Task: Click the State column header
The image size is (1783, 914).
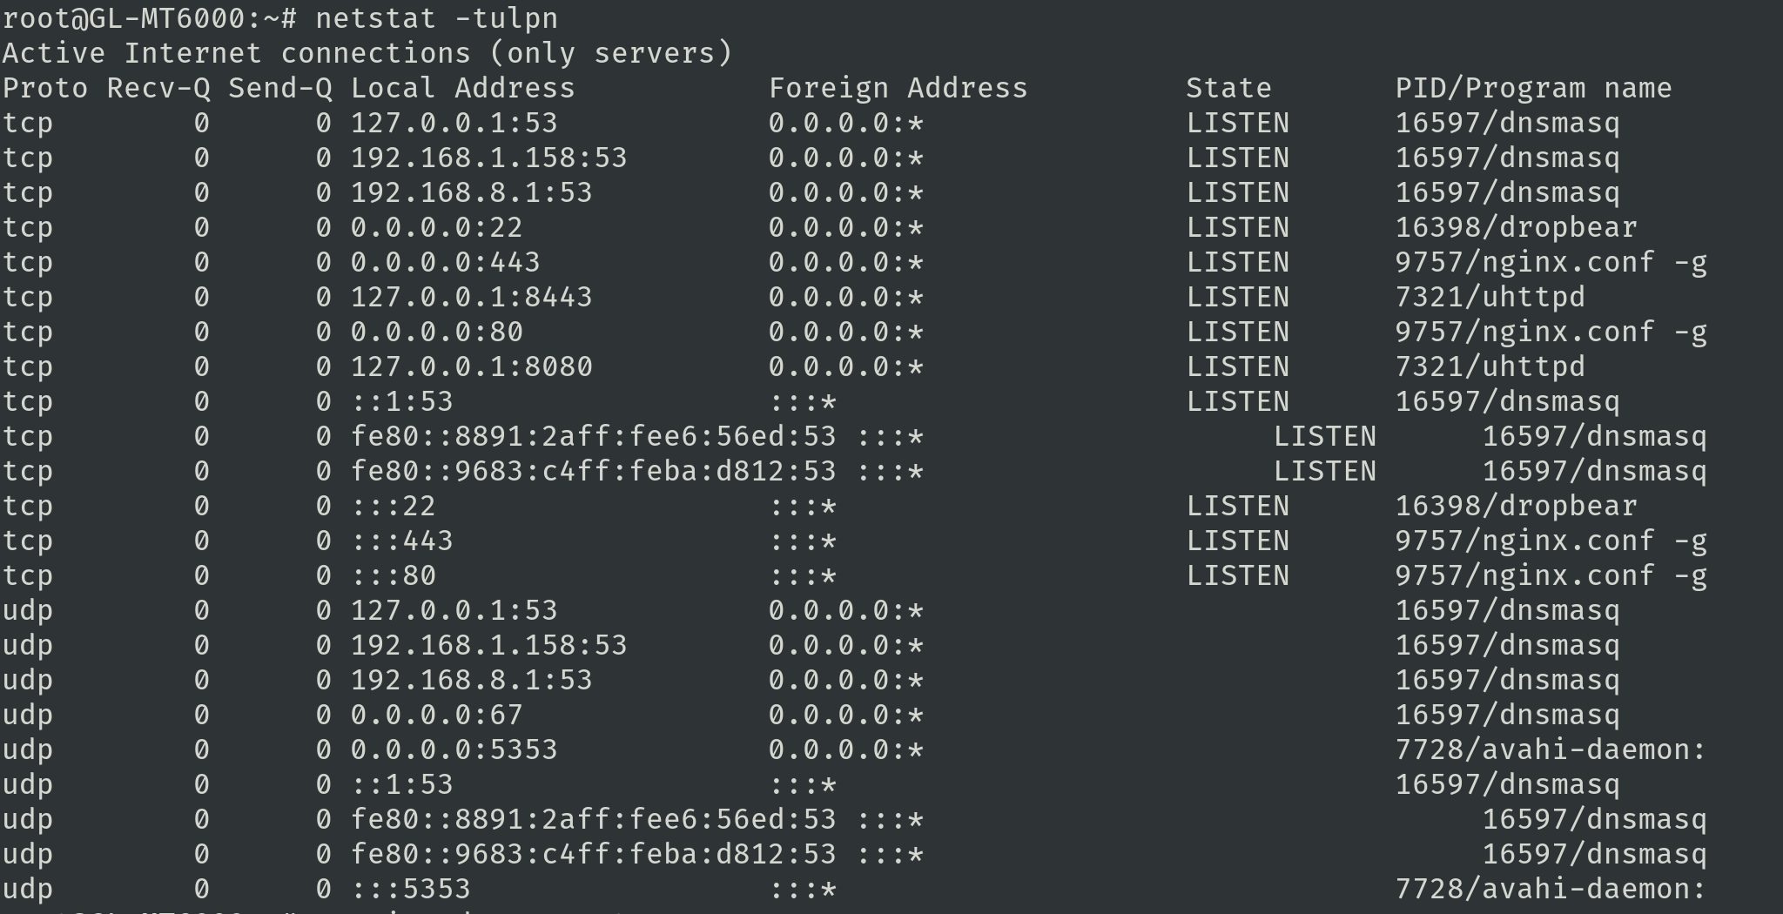Action: 1228,88
